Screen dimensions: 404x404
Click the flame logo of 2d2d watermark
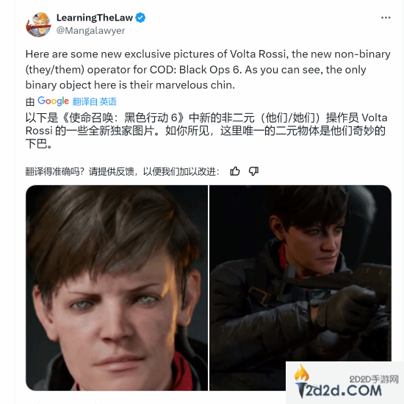click(x=301, y=373)
